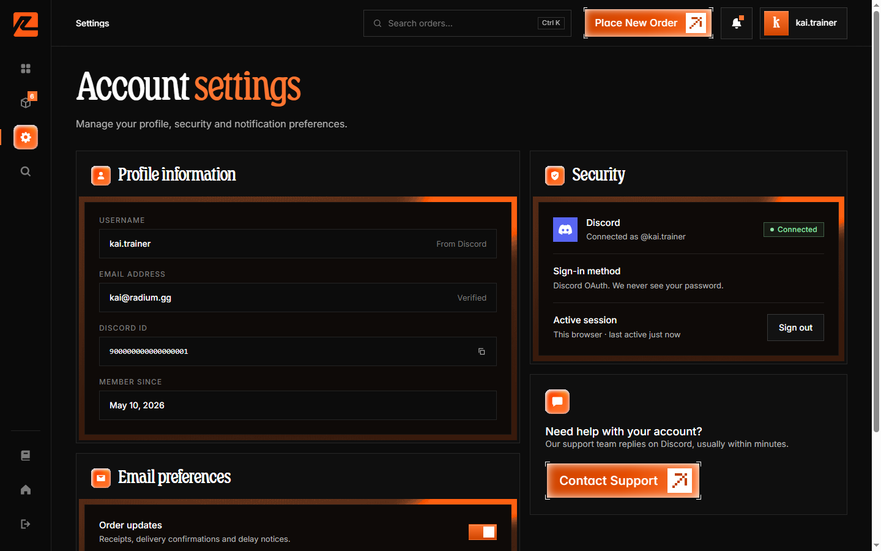The height and width of the screenshot is (551, 881).
Task: Toggle the Order updates switch
Action: [x=483, y=532]
